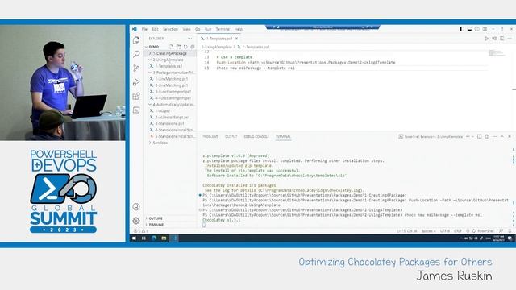This screenshot has width=516, height=290.
Task: Open 3-FunctionImport.ps1 file
Action: tap(170, 92)
